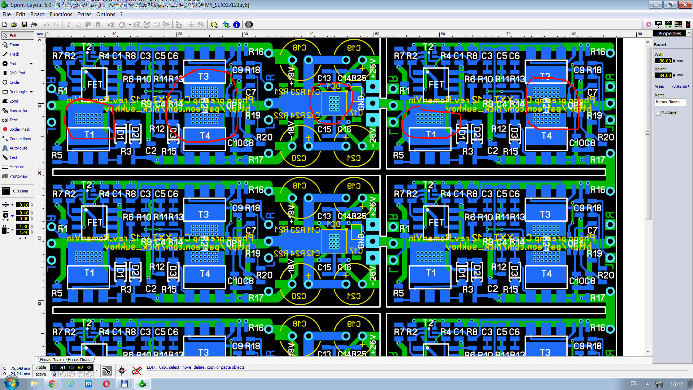The image size is (693, 390).
Task: Select the Track drawing tool
Action: pyautogui.click(x=14, y=54)
